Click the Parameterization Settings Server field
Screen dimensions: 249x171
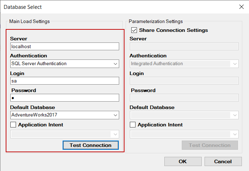coord(184,46)
